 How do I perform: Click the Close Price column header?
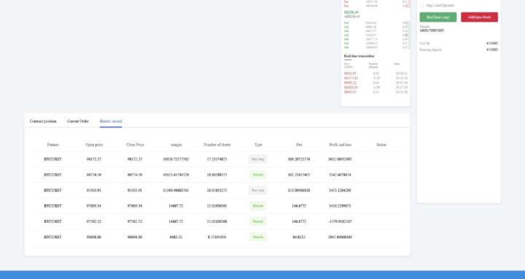tap(135, 145)
